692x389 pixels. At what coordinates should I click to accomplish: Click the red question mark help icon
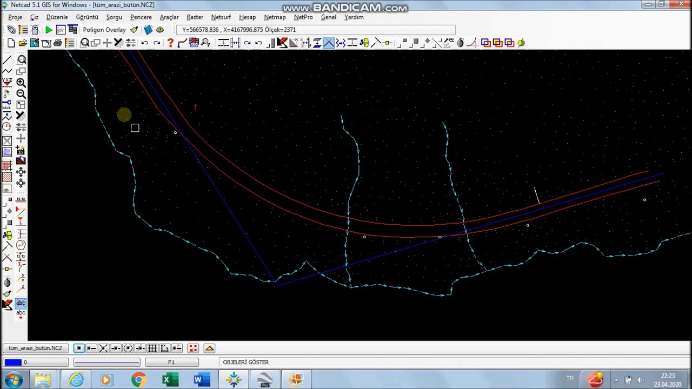click(x=170, y=43)
